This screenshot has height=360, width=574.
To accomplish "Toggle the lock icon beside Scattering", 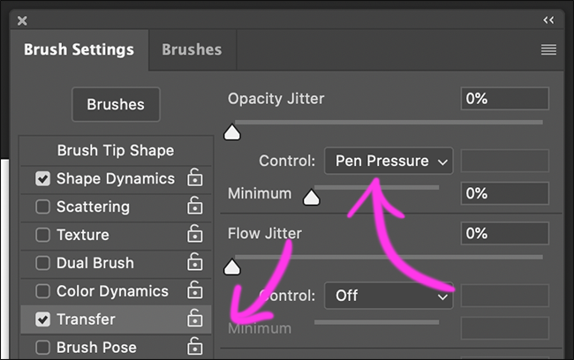I will pos(195,206).
